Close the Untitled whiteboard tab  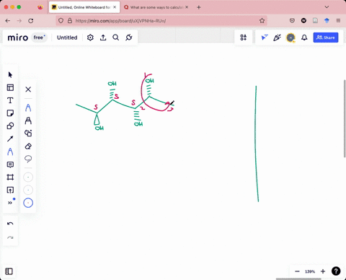[115, 7]
